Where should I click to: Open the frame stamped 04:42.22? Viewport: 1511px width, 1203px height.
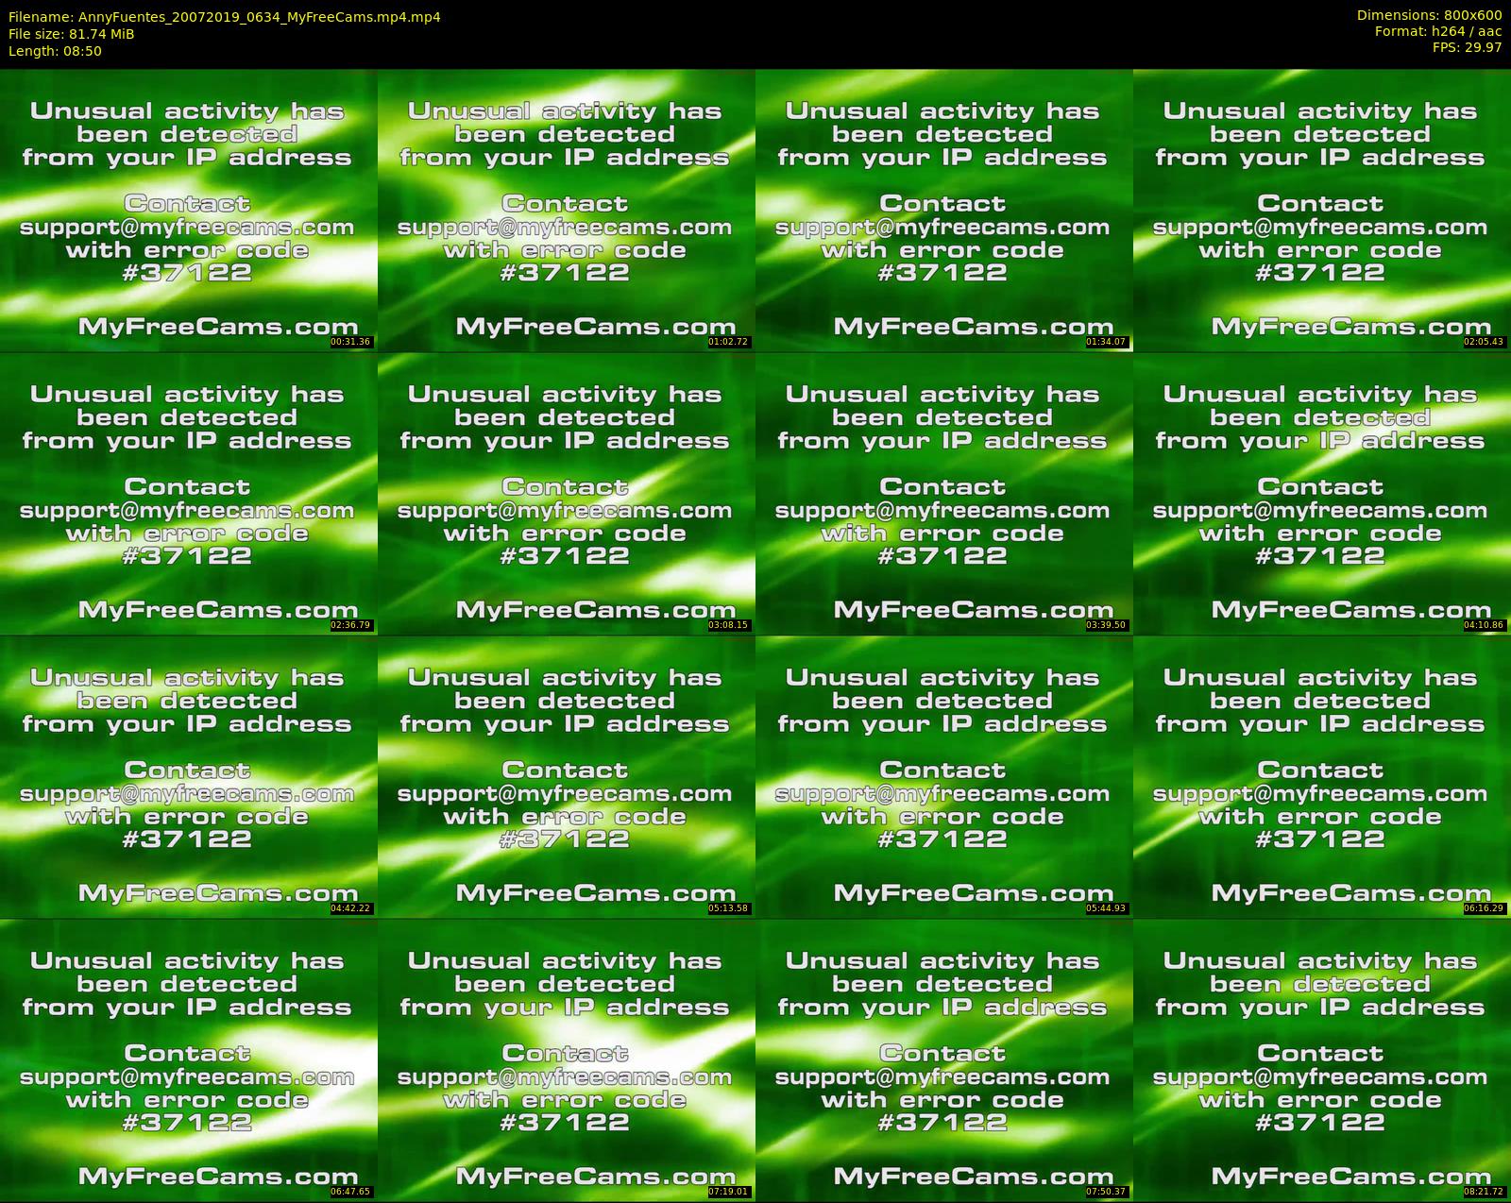pos(189,776)
